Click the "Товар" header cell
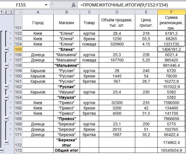186x154 pixels. point(89,22)
